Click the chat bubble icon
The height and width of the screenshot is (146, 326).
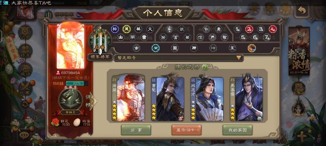pyautogui.click(x=24, y=135)
